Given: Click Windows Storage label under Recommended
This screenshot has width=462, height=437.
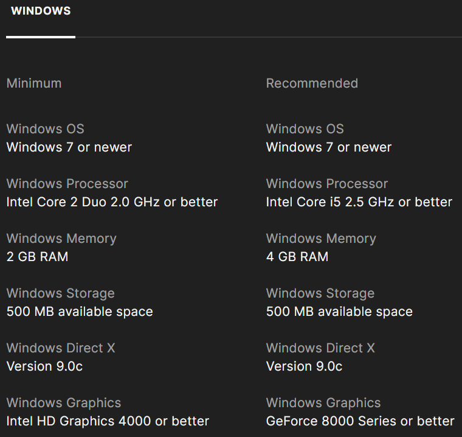Looking at the screenshot, I should click(320, 293).
